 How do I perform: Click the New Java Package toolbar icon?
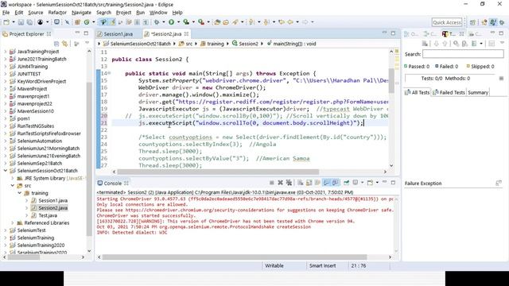pos(77,22)
